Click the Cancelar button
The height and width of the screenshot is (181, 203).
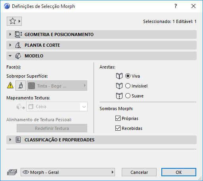pos(139,172)
